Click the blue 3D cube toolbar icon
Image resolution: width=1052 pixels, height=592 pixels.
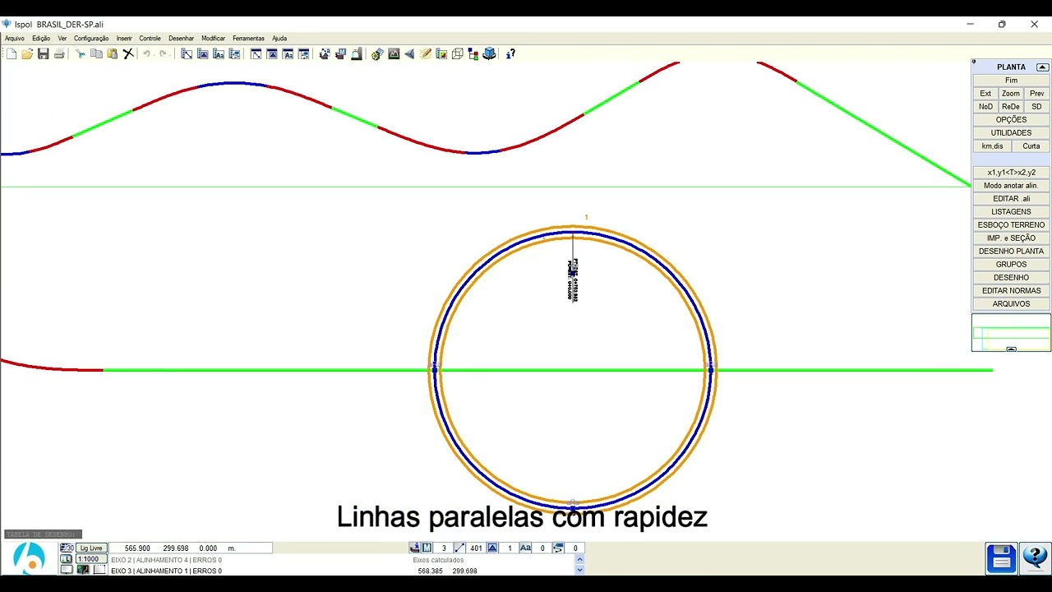pyautogui.click(x=490, y=53)
